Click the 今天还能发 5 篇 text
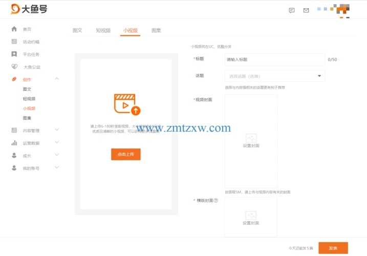The width and height of the screenshot is (367, 256). (300, 248)
